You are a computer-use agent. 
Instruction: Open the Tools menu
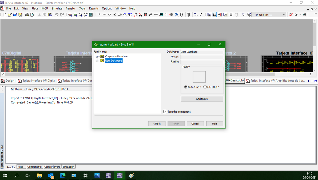coord(82,8)
